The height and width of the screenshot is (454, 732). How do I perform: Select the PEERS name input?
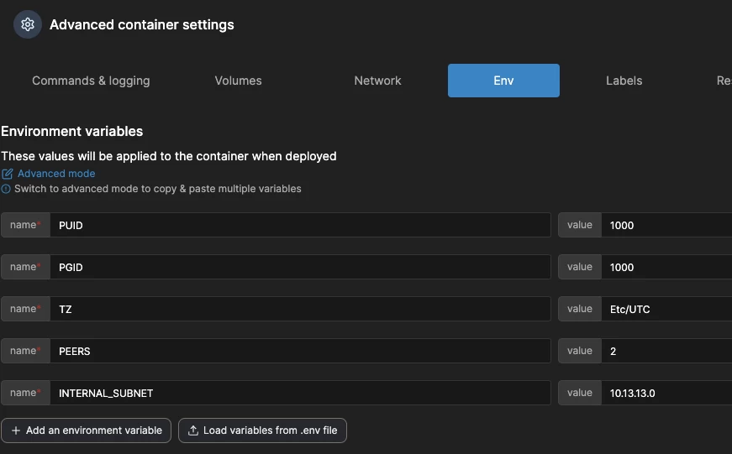pos(300,351)
